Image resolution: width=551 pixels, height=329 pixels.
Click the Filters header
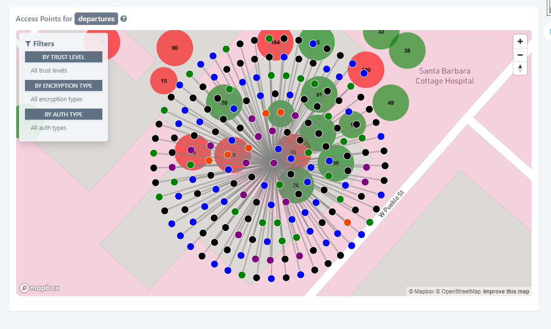coord(40,44)
